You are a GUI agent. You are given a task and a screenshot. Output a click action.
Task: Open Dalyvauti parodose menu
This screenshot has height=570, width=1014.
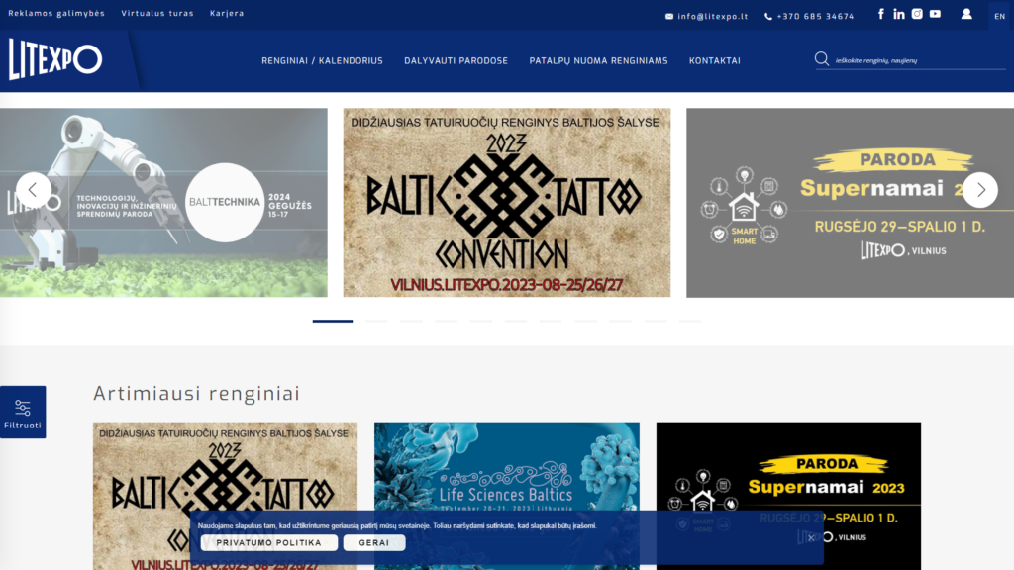pos(456,60)
